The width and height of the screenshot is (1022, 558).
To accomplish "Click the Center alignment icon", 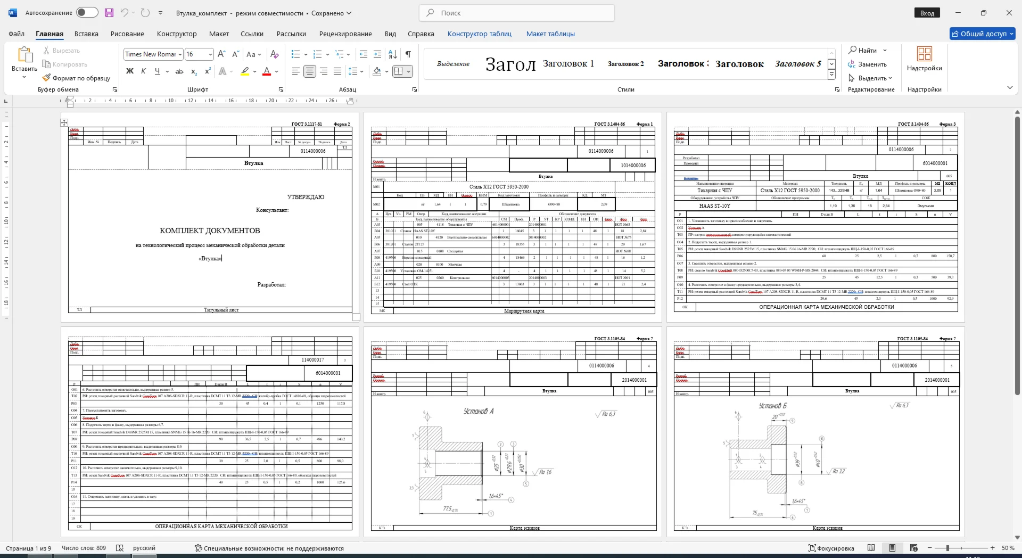I will coord(310,71).
